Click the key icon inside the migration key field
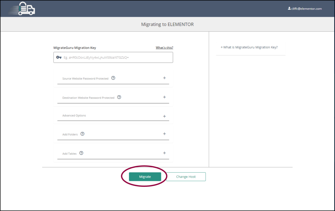This screenshot has width=335, height=211. 59,57
